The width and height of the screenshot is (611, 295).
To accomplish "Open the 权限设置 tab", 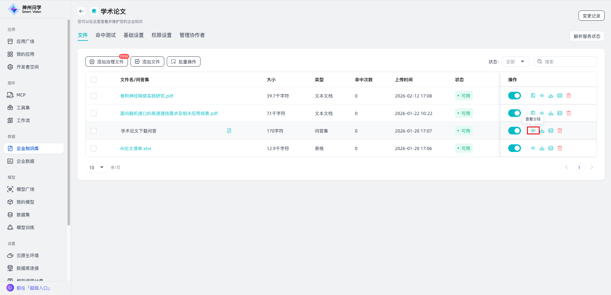I will click(161, 35).
